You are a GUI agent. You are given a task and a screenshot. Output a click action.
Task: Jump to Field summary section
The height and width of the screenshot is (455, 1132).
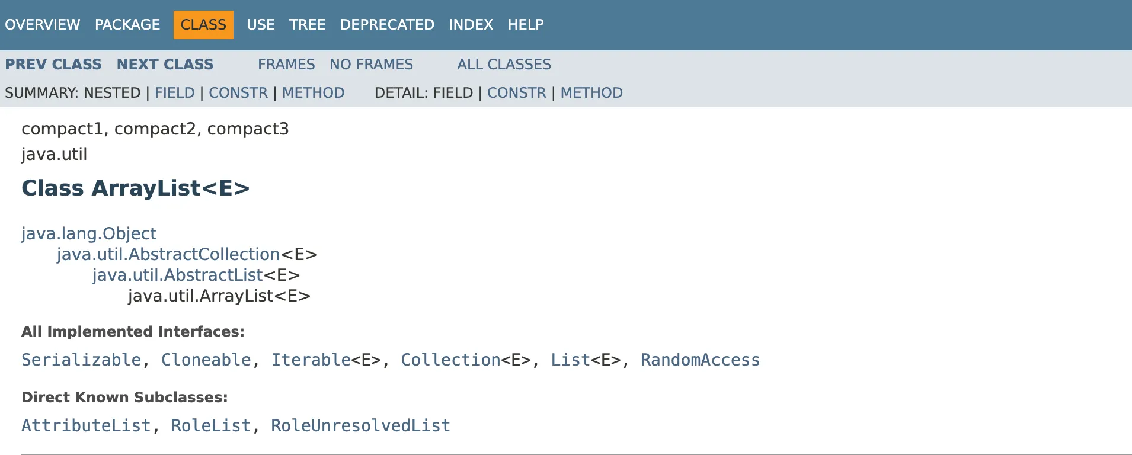pos(174,93)
